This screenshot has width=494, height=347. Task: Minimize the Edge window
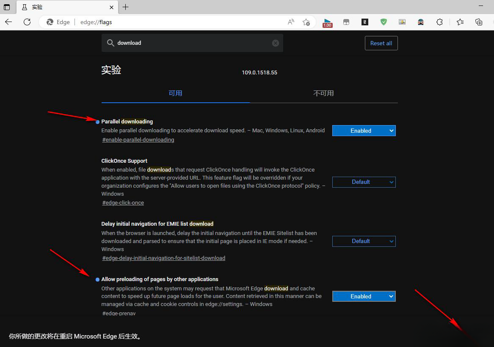pyautogui.click(x=481, y=5)
